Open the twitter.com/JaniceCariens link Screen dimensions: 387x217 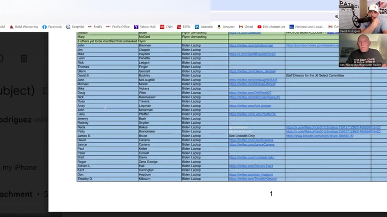click(252, 144)
